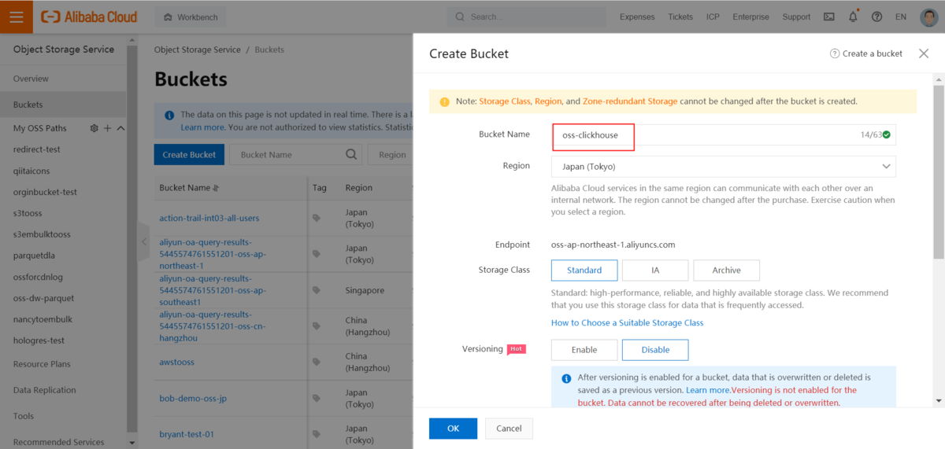Open the Region dropdown in Create Bucket
The image size is (945, 449).
click(x=724, y=167)
